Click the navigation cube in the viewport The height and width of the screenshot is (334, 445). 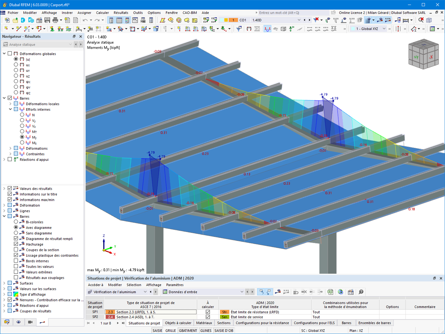click(x=423, y=54)
